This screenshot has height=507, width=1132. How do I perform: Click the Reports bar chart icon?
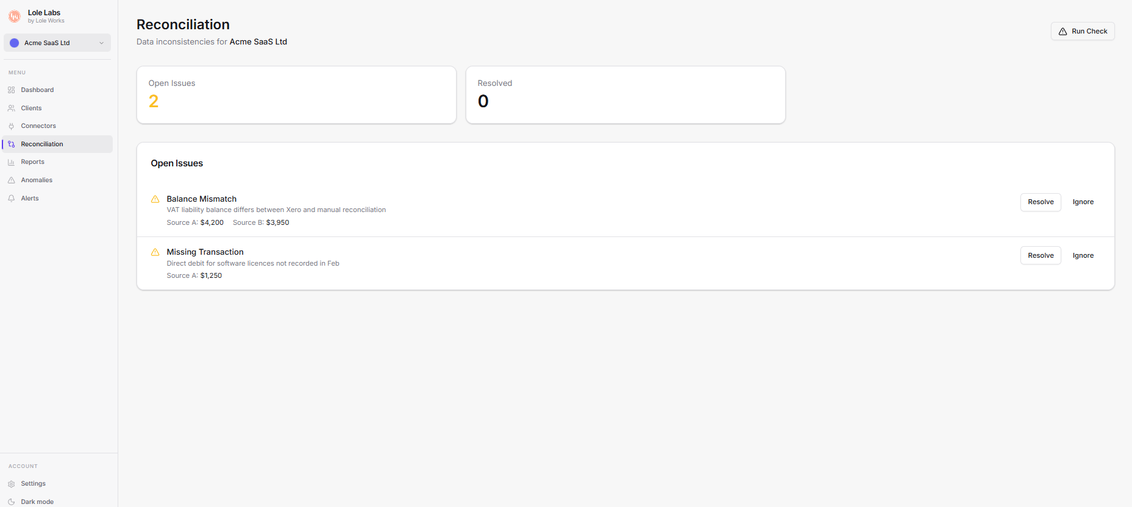click(12, 162)
